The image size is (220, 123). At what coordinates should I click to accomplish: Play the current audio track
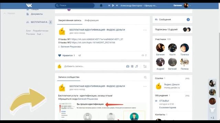pos(113,5)
